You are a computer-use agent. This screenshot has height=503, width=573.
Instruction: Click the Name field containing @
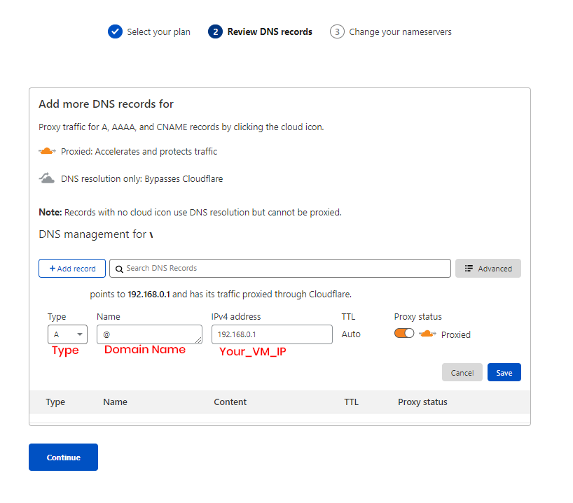149,334
